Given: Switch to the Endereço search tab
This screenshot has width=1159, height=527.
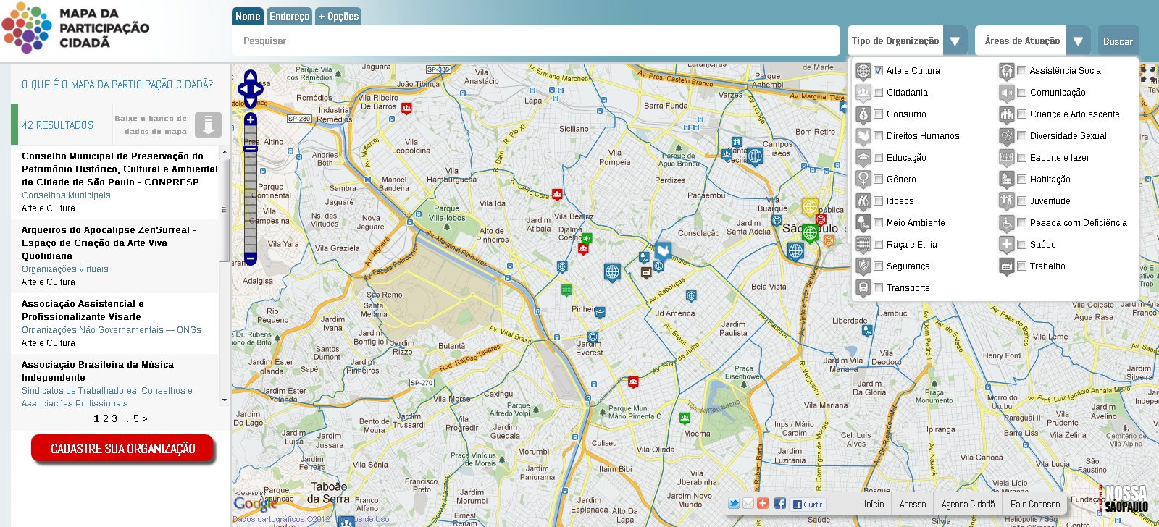Looking at the screenshot, I should (290, 17).
